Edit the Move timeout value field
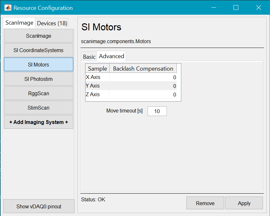 tap(157, 111)
